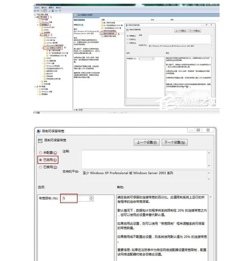Click the SSL 配置设置 folder icon in tree

point(45,61)
